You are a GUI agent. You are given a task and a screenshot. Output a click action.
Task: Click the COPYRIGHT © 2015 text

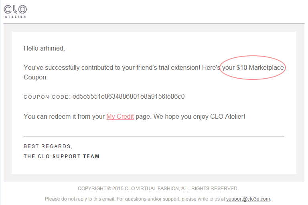coord(101,188)
